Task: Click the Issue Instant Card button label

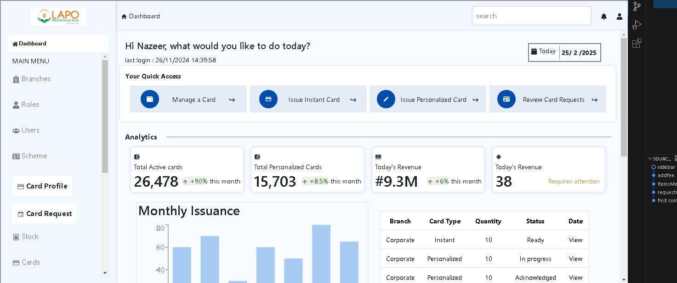Action: pyautogui.click(x=314, y=100)
